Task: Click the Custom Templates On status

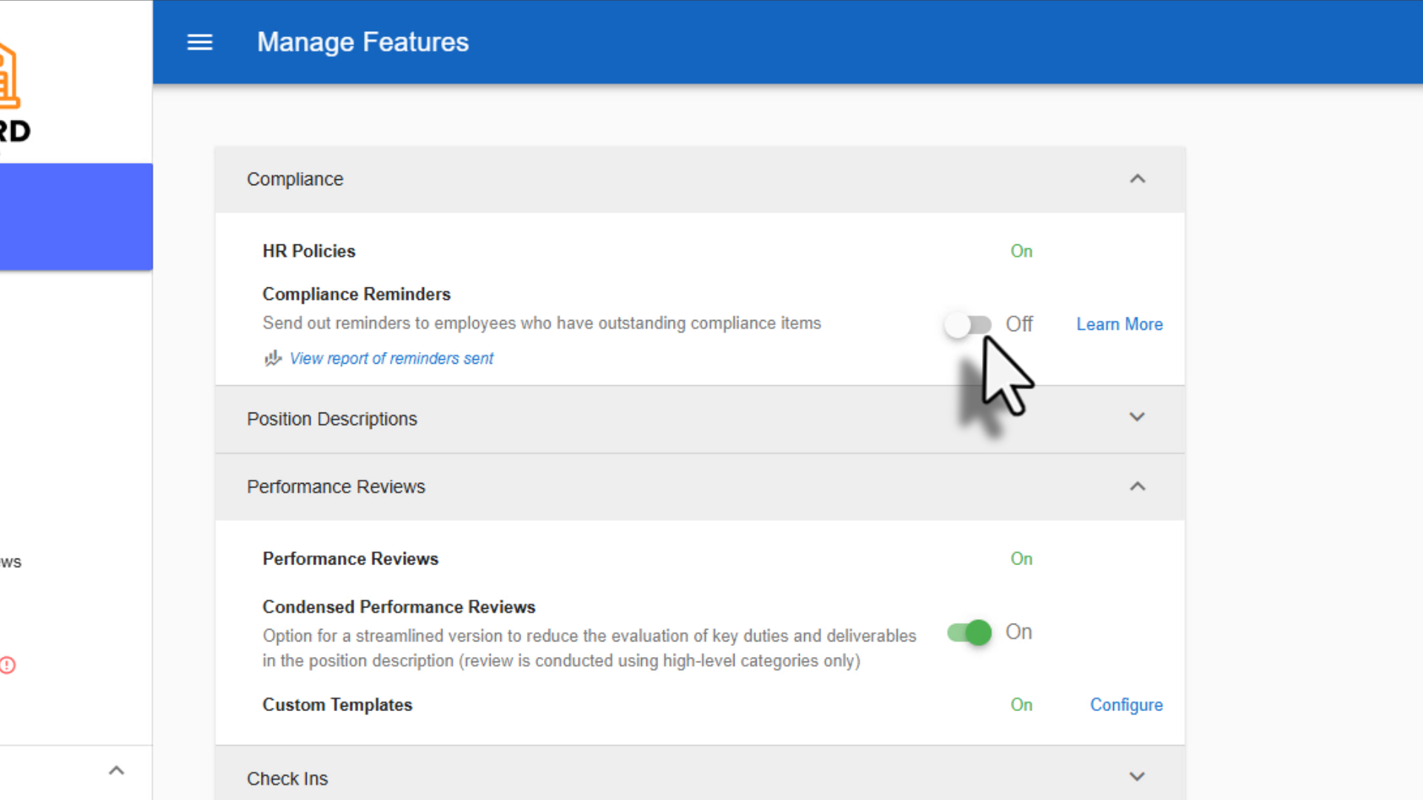Action: (1021, 704)
